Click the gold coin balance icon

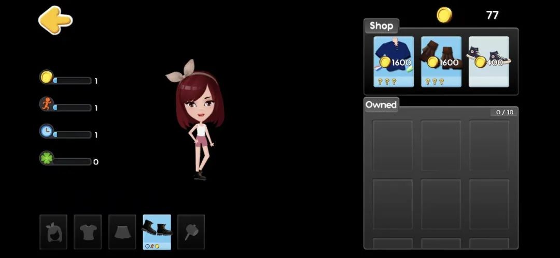(444, 15)
